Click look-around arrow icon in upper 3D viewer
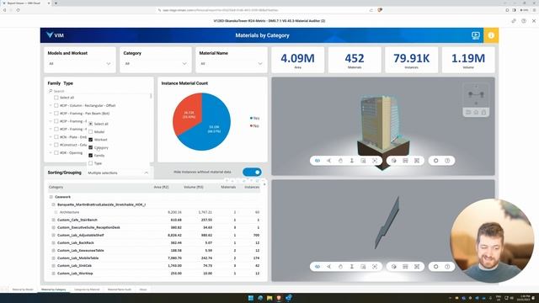This screenshot has width=539, height=303. coord(328,161)
